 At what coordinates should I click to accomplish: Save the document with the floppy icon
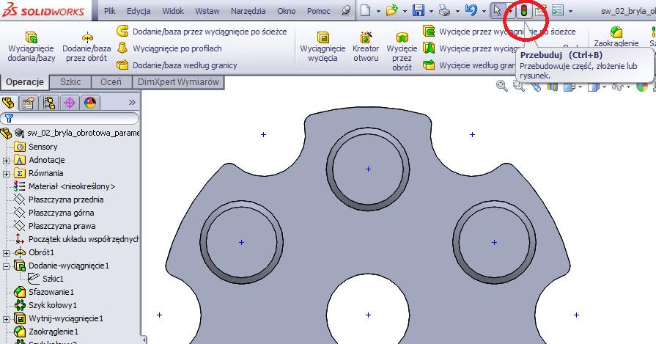coord(419,10)
